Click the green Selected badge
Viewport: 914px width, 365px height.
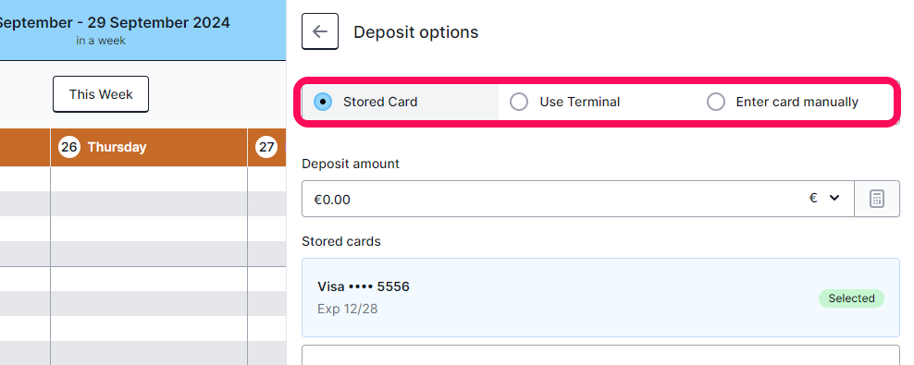pos(851,298)
